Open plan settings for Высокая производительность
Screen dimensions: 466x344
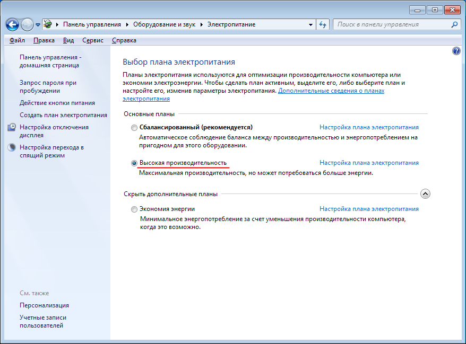coord(369,163)
